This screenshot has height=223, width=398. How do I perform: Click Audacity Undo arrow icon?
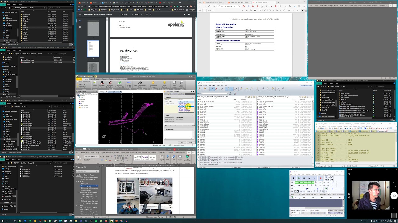point(308,191)
